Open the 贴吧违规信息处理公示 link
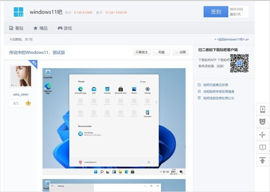 pyautogui.click(x=219, y=98)
